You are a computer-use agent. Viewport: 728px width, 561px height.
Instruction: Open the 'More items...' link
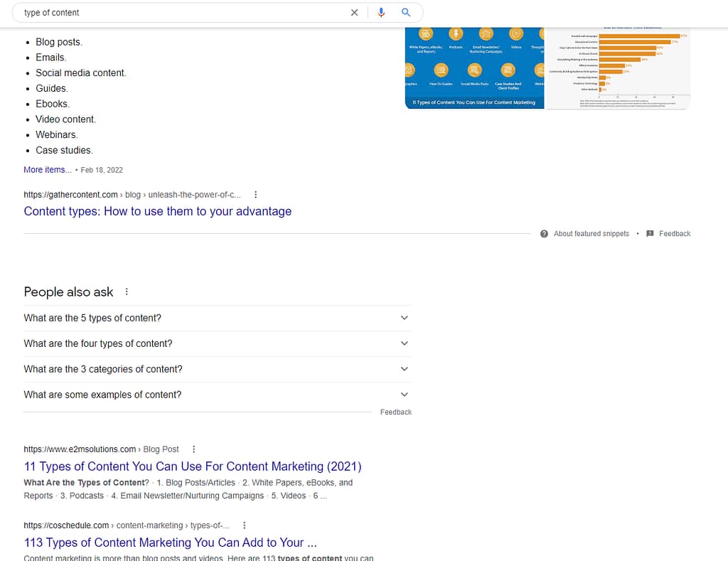click(x=48, y=170)
